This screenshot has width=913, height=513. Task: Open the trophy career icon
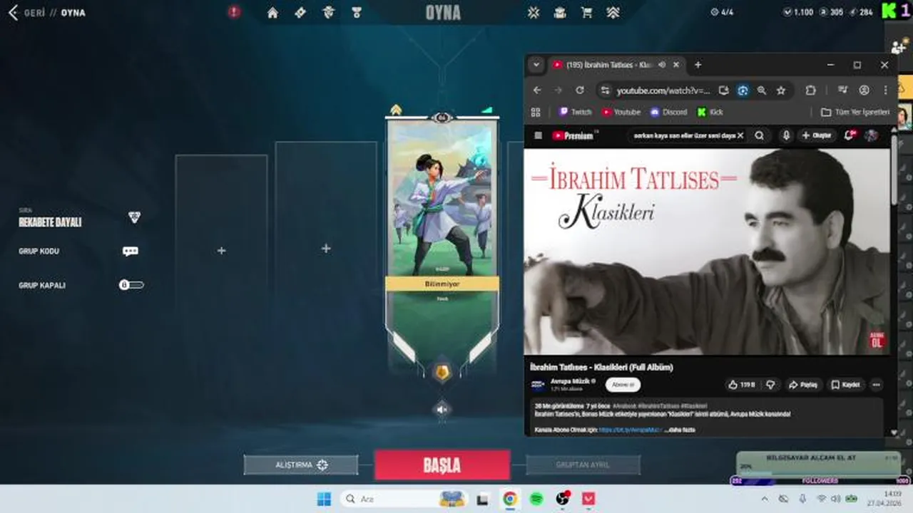coord(356,13)
